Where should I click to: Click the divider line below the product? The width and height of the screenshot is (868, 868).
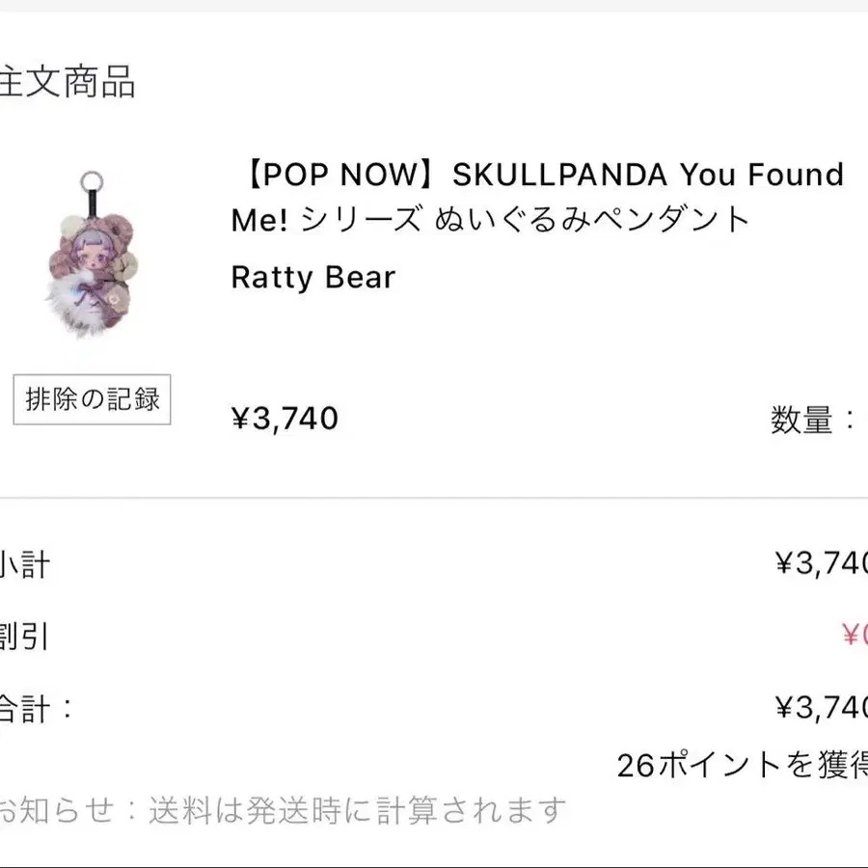pyautogui.click(x=434, y=498)
